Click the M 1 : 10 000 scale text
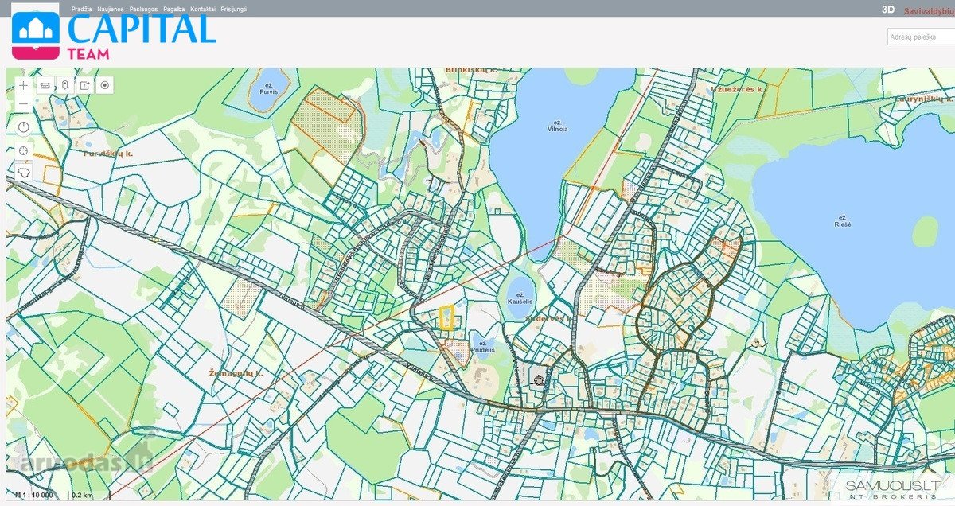This screenshot has height=506, width=955. coord(33,495)
